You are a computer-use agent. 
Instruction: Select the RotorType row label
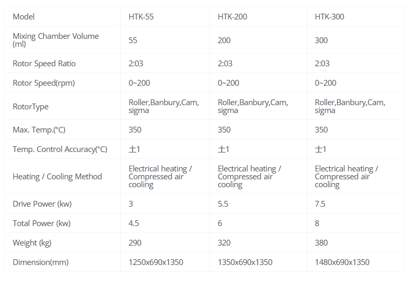31,106
